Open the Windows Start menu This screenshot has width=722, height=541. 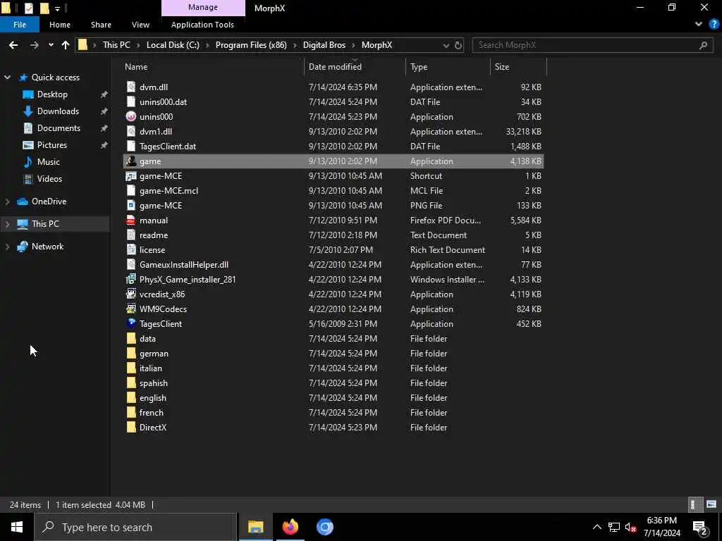pos(17,527)
